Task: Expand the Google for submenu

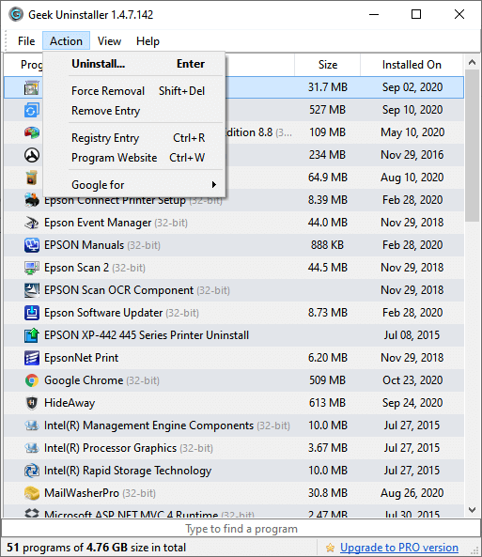Action: pyautogui.click(x=134, y=185)
